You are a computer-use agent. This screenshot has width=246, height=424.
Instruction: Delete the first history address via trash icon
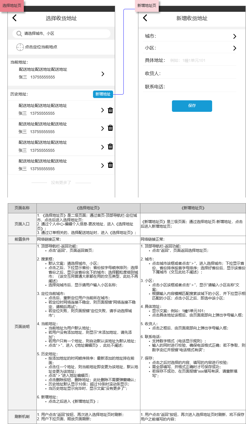pyautogui.click(x=110, y=110)
